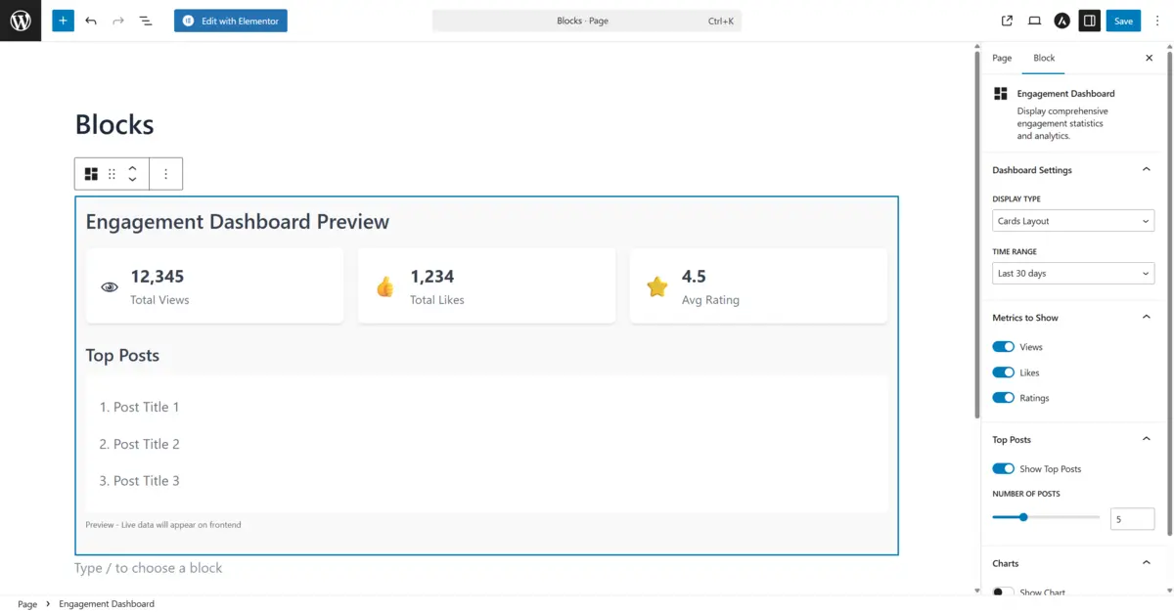
Task: Open the Time Range dropdown
Action: (x=1073, y=274)
